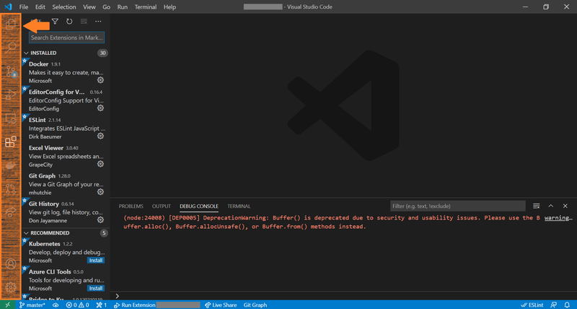
Task: Open Docker extension manage gear
Action: coord(100,80)
